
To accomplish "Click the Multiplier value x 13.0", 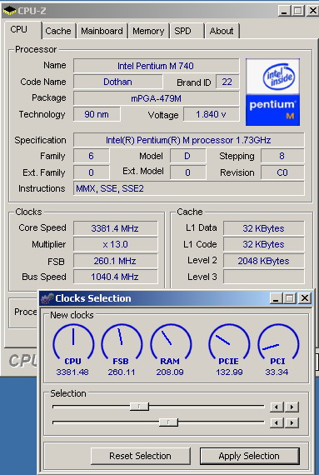I will (115, 244).
